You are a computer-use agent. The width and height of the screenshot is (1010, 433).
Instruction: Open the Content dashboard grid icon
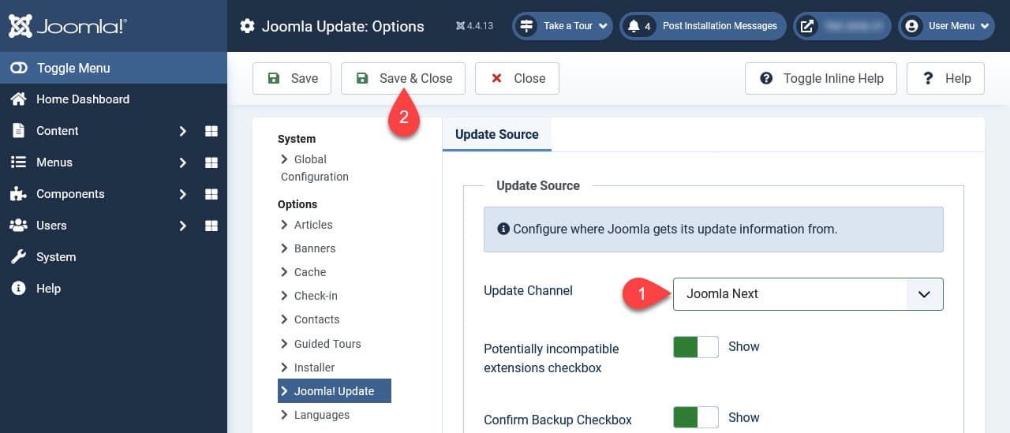tap(211, 131)
